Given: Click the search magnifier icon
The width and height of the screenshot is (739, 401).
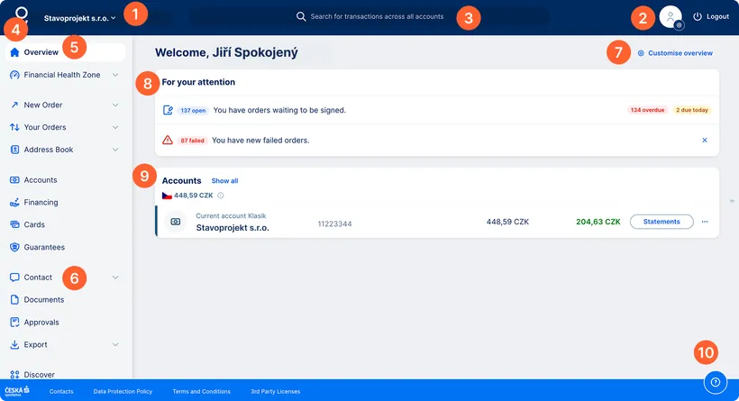Looking at the screenshot, I should pyautogui.click(x=301, y=16).
